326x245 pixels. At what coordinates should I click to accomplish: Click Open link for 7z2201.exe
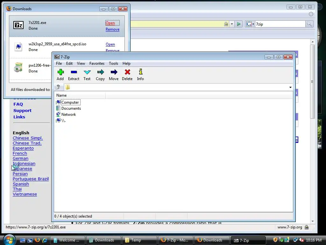click(110, 23)
